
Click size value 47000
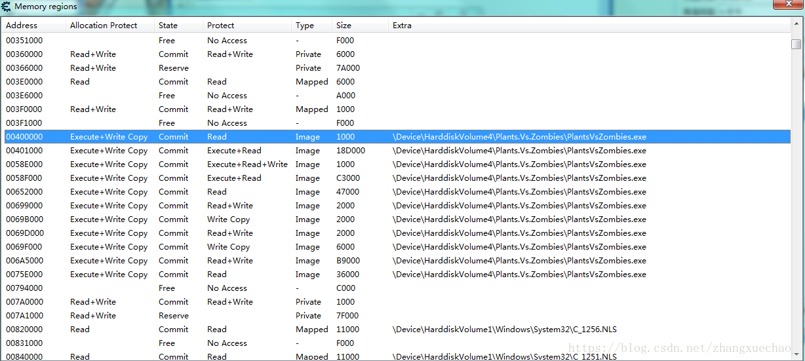pyautogui.click(x=348, y=192)
